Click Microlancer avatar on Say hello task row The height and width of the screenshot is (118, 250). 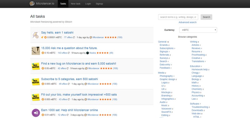(x=91, y=37)
